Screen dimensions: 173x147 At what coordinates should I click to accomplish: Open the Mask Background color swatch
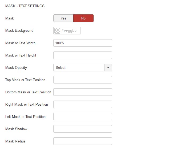57,31
